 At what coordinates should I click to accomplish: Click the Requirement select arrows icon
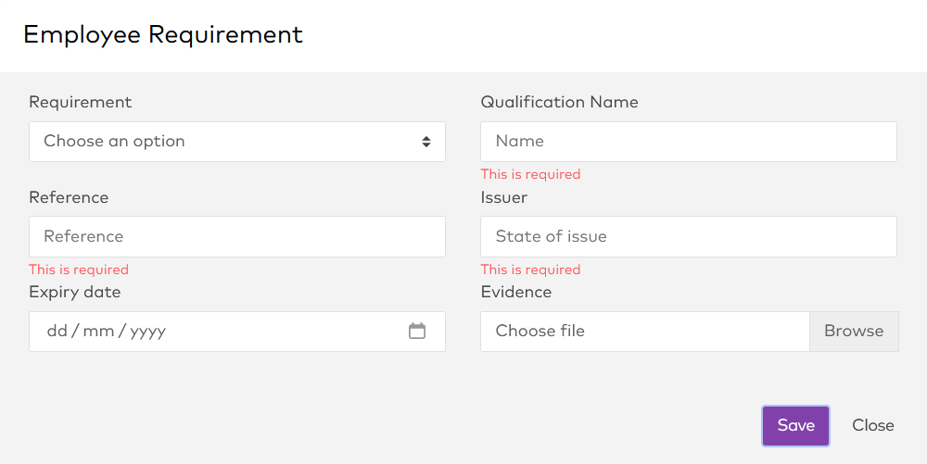pyautogui.click(x=426, y=142)
